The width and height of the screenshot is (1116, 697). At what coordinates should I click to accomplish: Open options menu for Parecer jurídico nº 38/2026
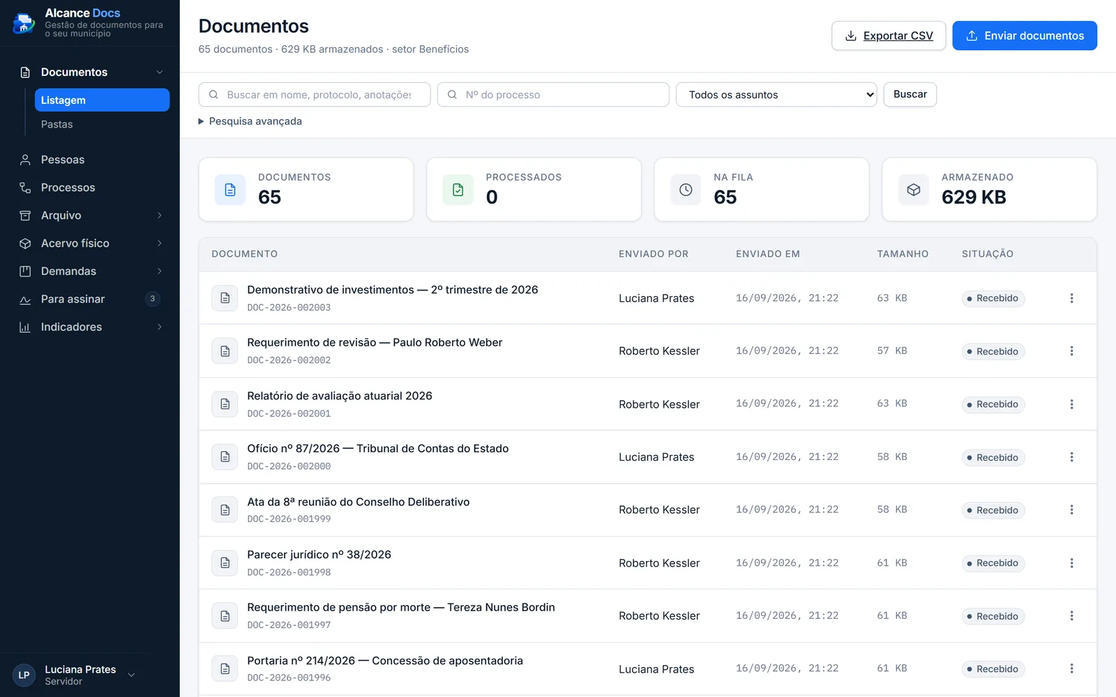(x=1071, y=563)
